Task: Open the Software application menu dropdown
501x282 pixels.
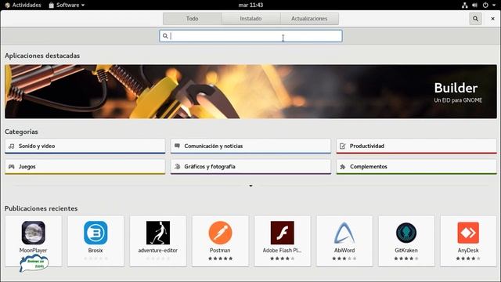Action: coord(67,5)
